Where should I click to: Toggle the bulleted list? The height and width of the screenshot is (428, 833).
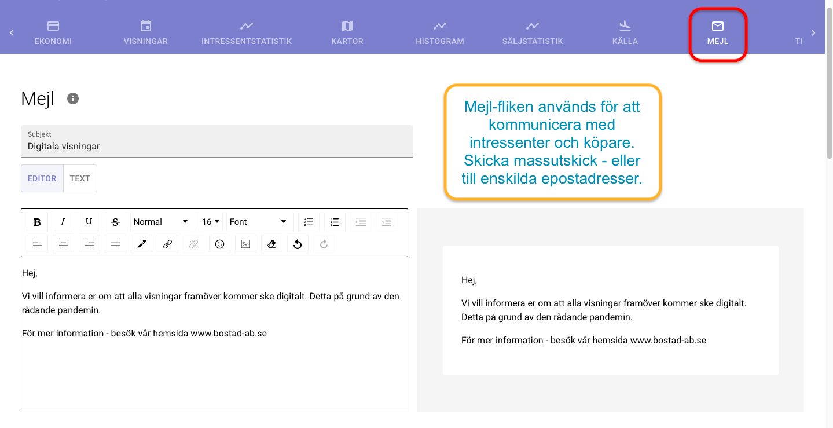[308, 221]
